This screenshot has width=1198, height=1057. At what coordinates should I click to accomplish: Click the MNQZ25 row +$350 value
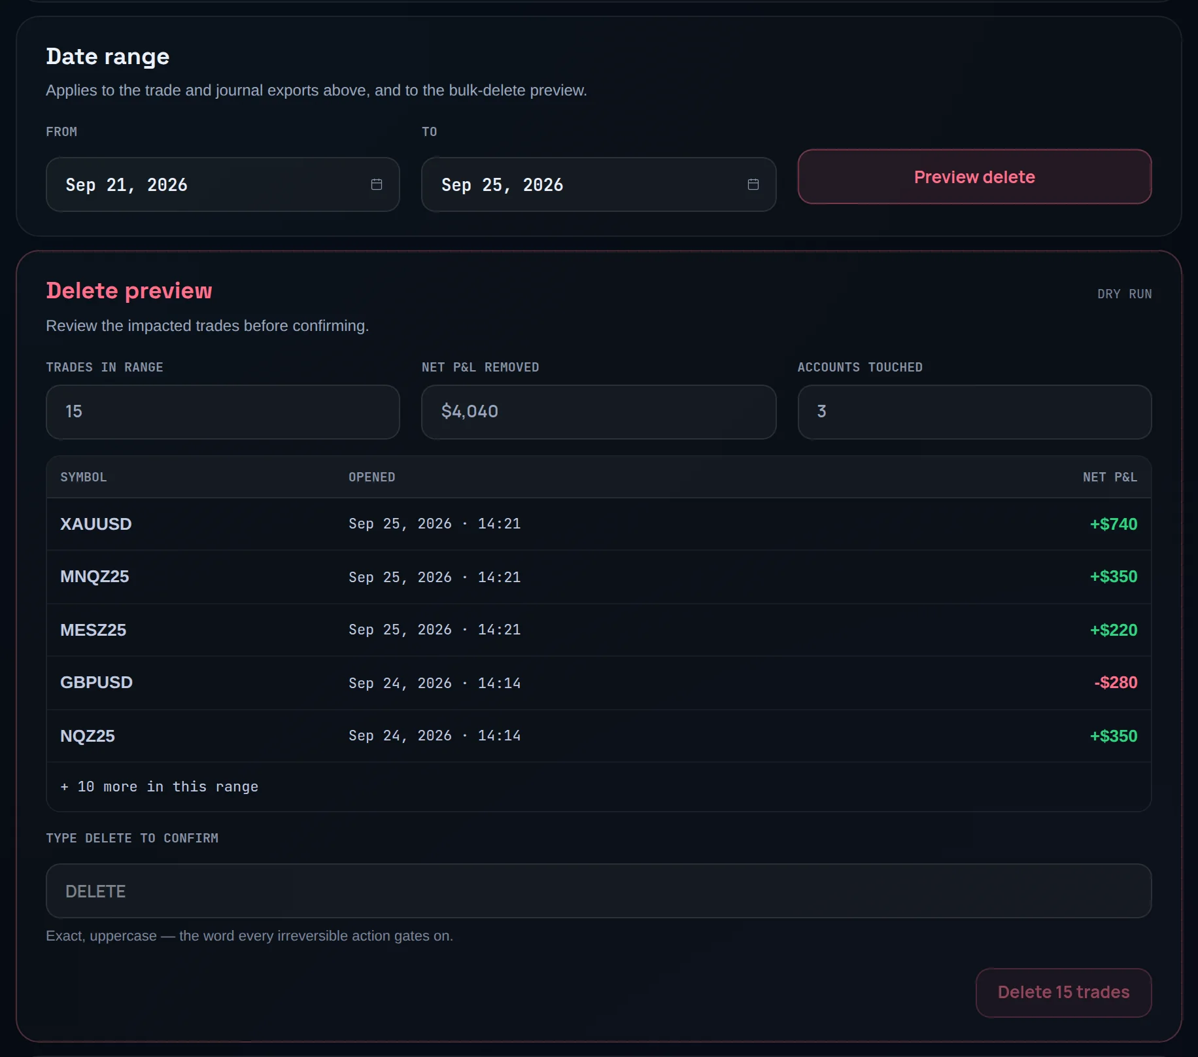1114,576
